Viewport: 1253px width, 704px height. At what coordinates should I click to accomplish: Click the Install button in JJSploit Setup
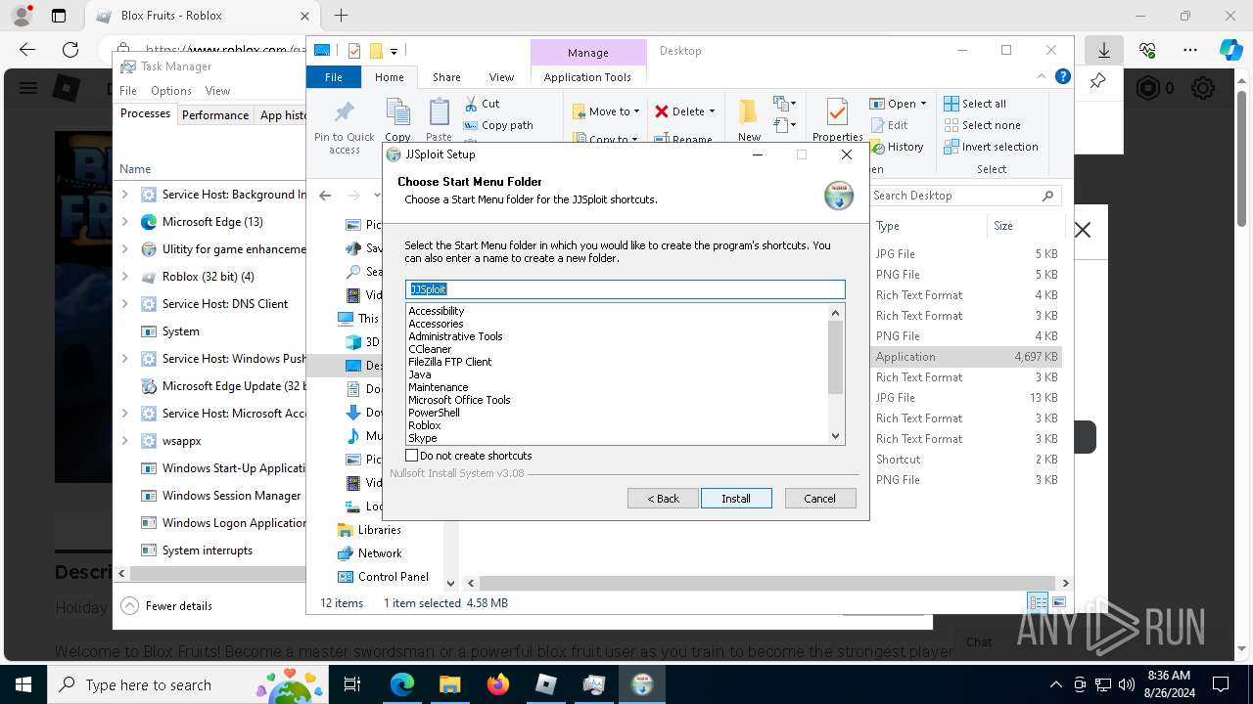(736, 499)
